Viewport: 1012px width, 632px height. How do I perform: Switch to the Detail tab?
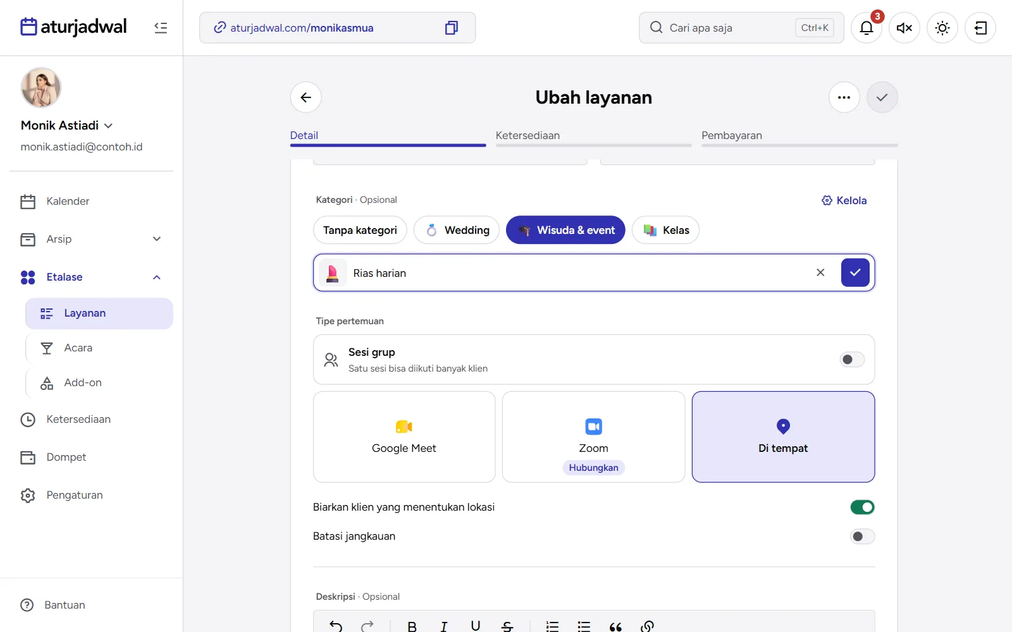tap(388, 137)
